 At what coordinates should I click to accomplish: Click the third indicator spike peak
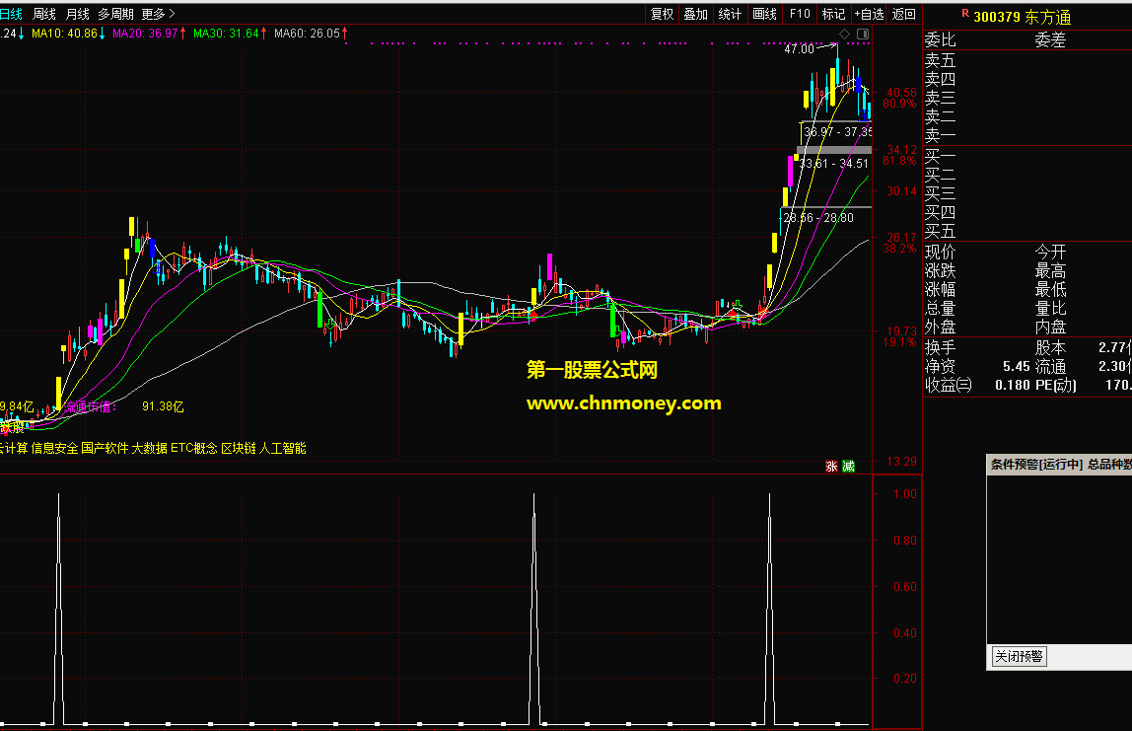click(769, 495)
